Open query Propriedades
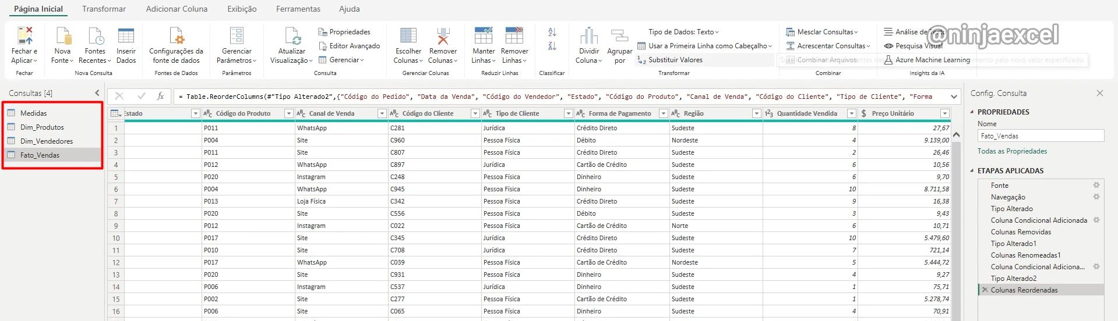This screenshot has height=321, width=1118. coord(344,32)
